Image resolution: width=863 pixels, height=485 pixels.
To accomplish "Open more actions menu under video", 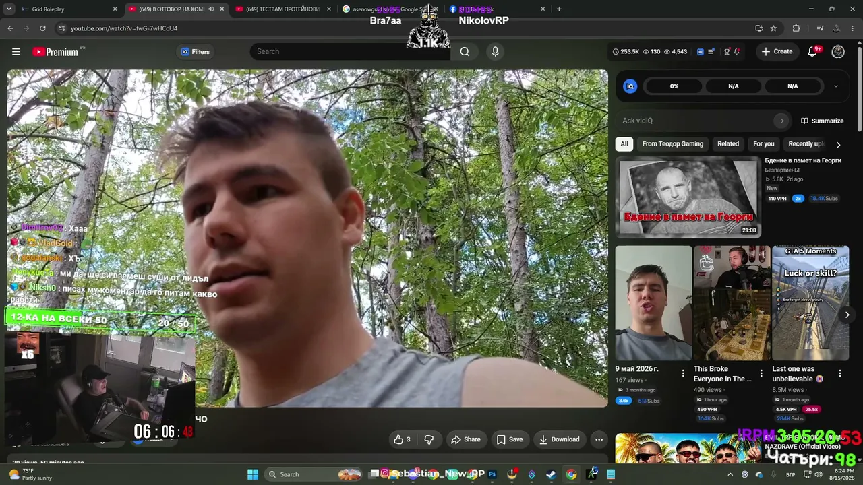I will coord(599,439).
